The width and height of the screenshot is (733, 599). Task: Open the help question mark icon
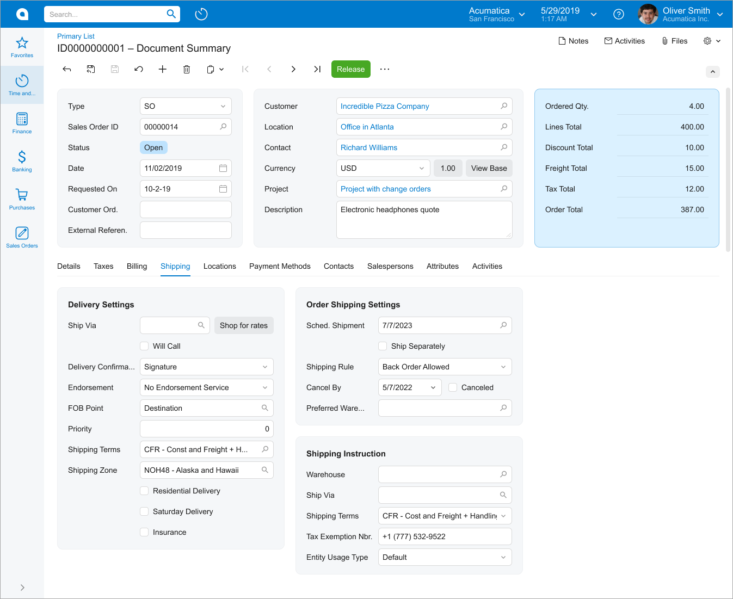point(619,14)
